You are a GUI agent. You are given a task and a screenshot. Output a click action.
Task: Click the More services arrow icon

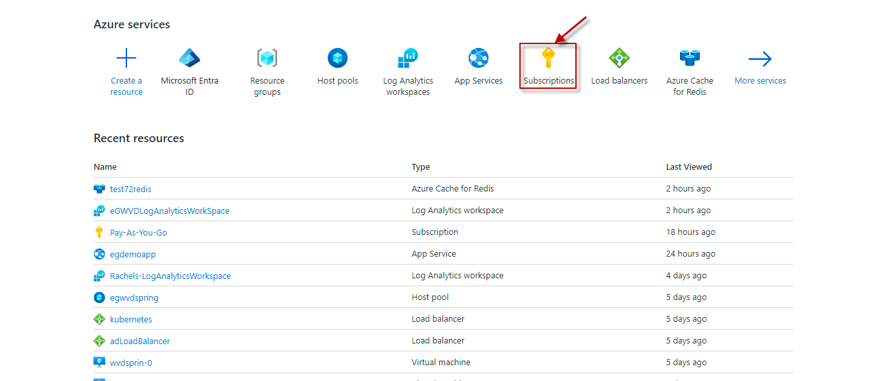760,59
